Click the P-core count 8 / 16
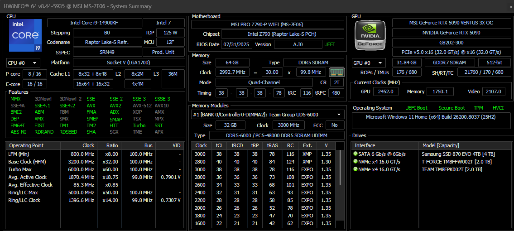The image size is (514, 231). [x=35, y=74]
